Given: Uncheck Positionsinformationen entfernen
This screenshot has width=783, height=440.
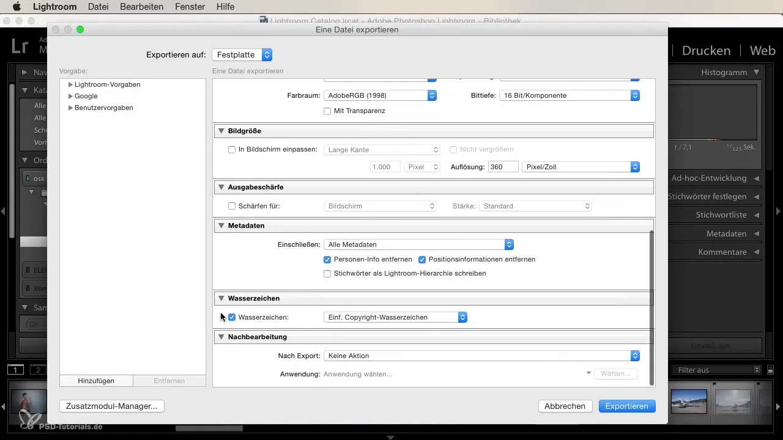Looking at the screenshot, I should [422, 259].
